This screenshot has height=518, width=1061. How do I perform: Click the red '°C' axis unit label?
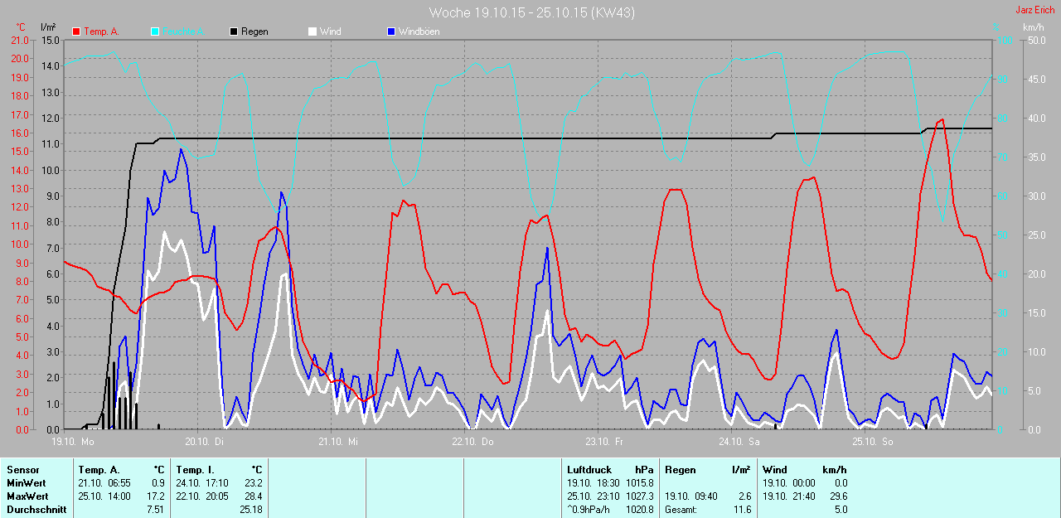click(x=21, y=27)
